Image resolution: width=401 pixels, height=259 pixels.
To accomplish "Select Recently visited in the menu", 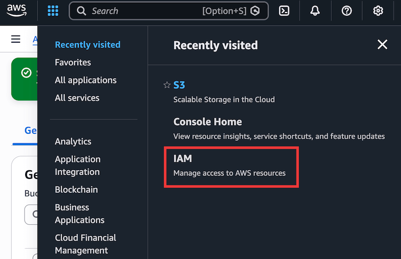I will tap(87, 45).
